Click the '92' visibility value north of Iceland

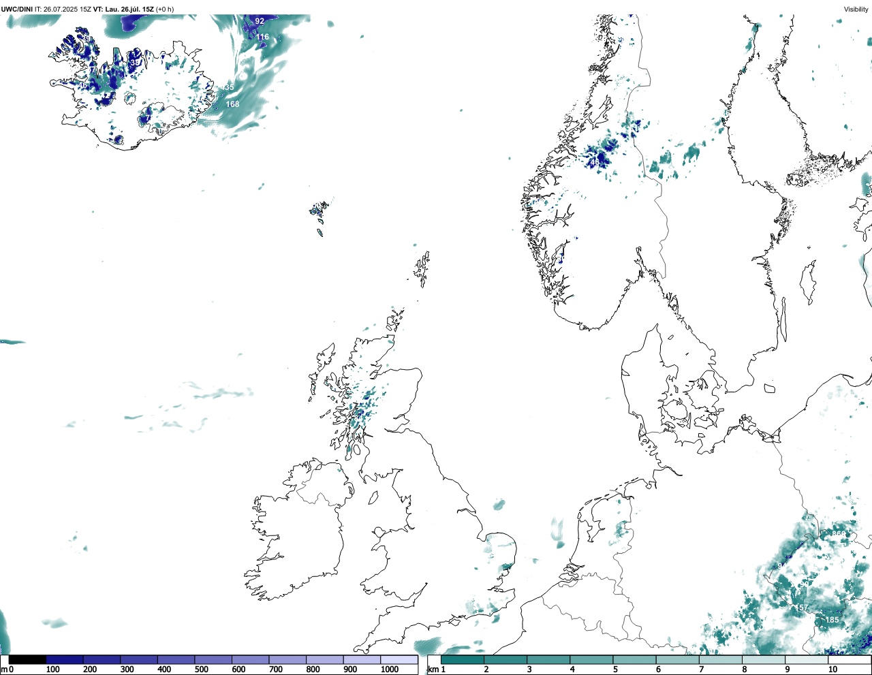(x=260, y=22)
